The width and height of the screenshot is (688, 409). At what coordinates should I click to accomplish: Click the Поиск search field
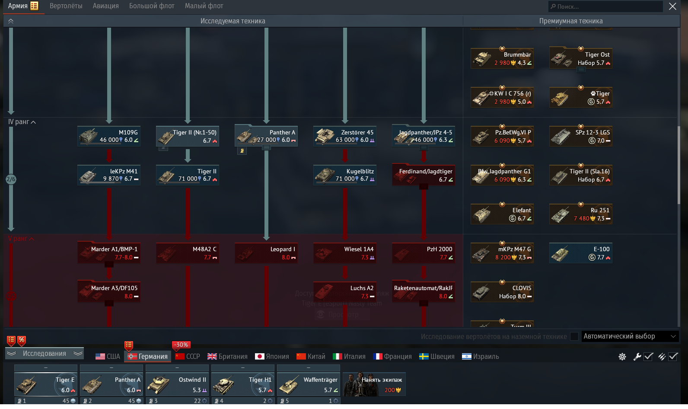605,6
